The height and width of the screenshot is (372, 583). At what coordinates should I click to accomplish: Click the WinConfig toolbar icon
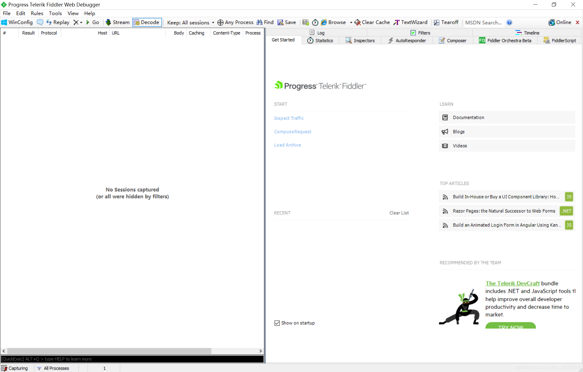click(4, 22)
